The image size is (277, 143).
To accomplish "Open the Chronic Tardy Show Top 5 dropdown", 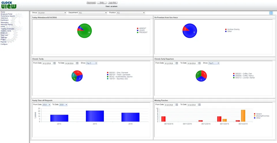I will (x=91, y=63).
